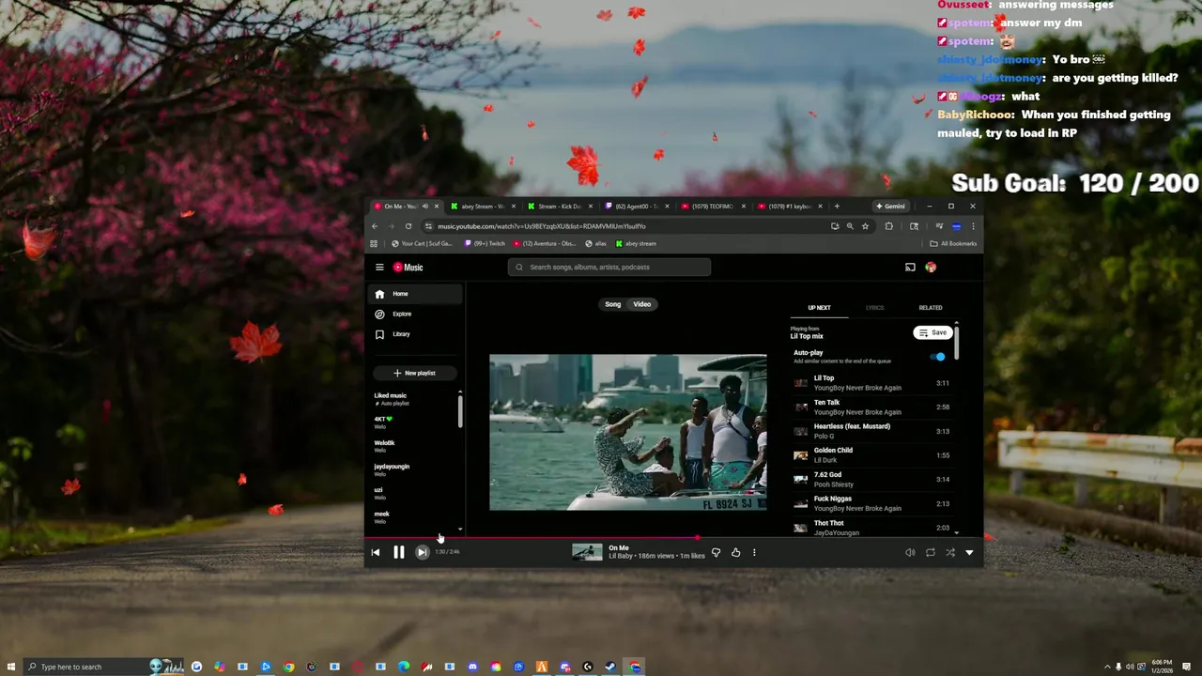The height and width of the screenshot is (676, 1202).
Task: Switch to Video mode
Action: 642,304
